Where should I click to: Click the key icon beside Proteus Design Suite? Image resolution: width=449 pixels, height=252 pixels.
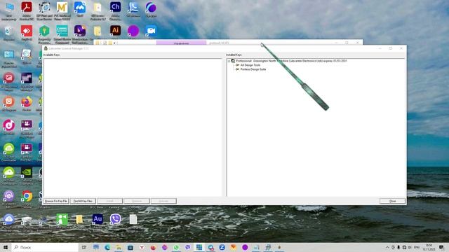(x=237, y=69)
